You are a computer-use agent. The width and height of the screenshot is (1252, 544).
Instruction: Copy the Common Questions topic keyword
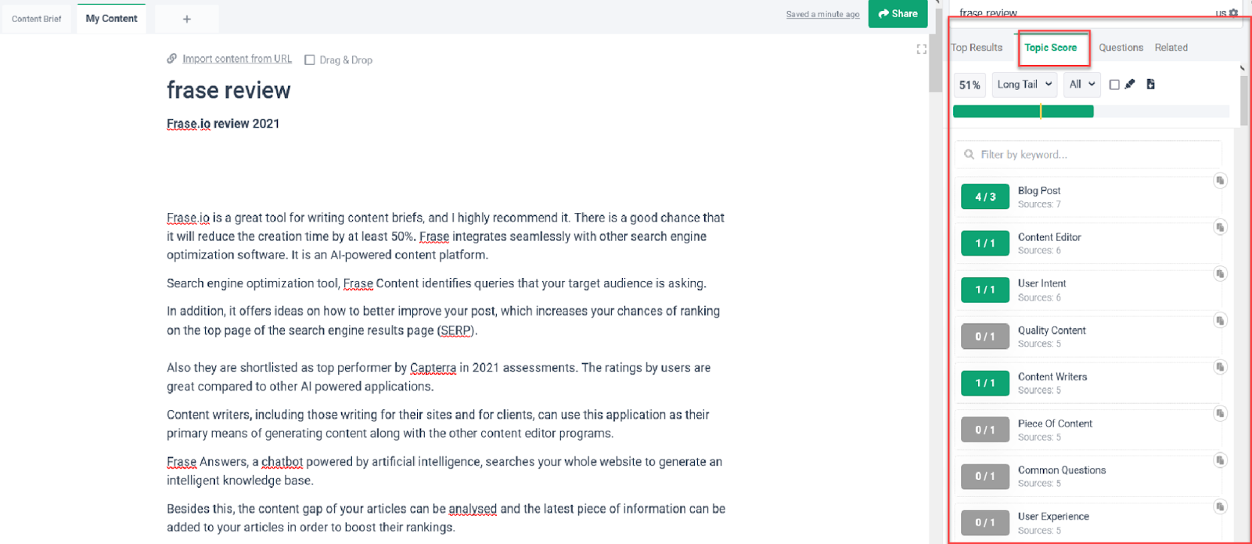tap(1220, 460)
